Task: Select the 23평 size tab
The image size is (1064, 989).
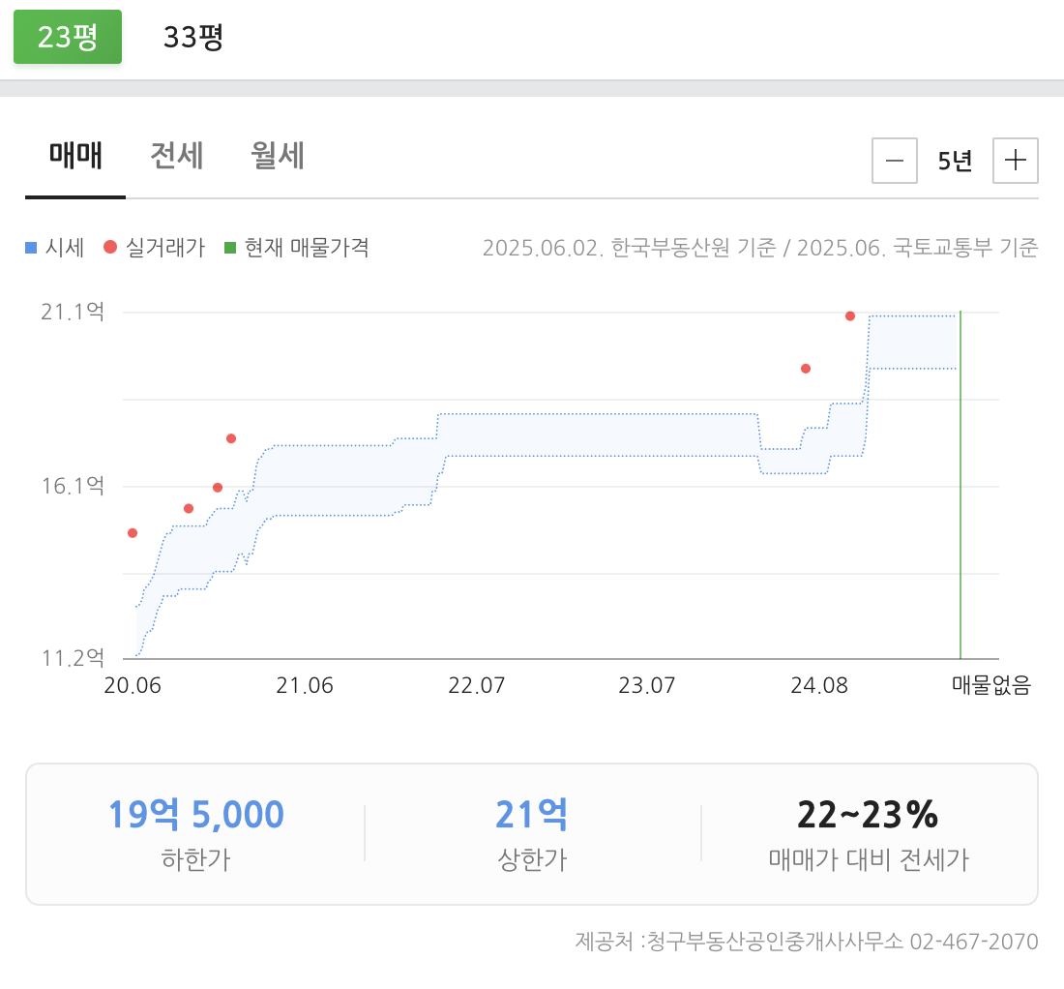Action: click(68, 37)
